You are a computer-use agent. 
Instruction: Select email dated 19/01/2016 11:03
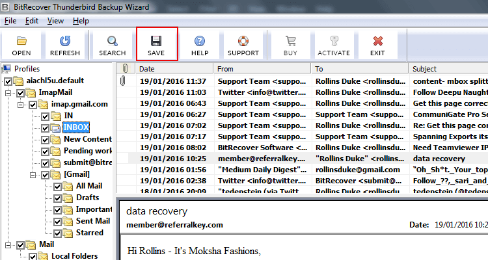tap(302, 92)
